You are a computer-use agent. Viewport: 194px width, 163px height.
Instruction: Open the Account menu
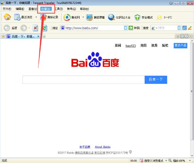click(x=71, y=9)
